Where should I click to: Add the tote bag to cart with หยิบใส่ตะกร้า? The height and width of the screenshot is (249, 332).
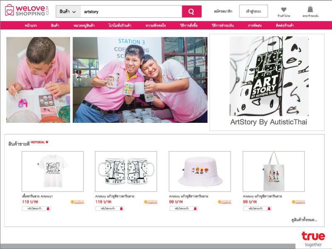pos(257,209)
